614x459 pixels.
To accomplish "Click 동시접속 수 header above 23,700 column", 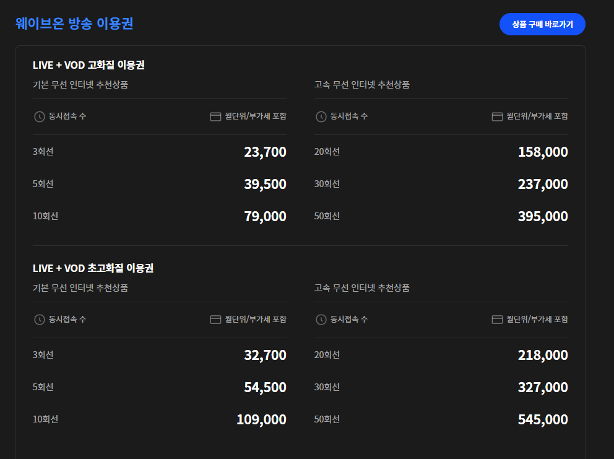I will [67, 116].
